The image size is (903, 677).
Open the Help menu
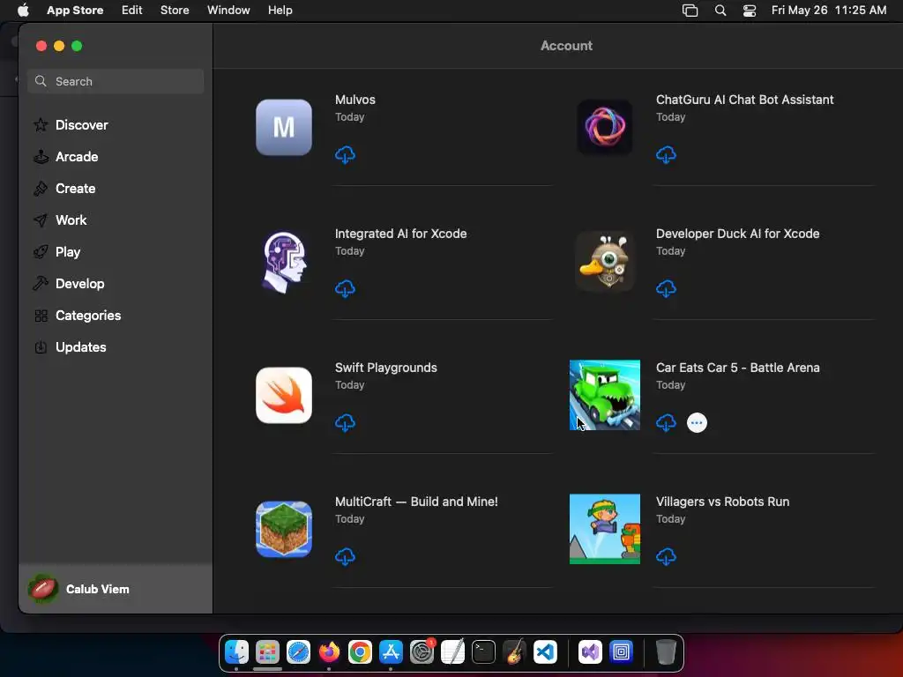point(280,10)
